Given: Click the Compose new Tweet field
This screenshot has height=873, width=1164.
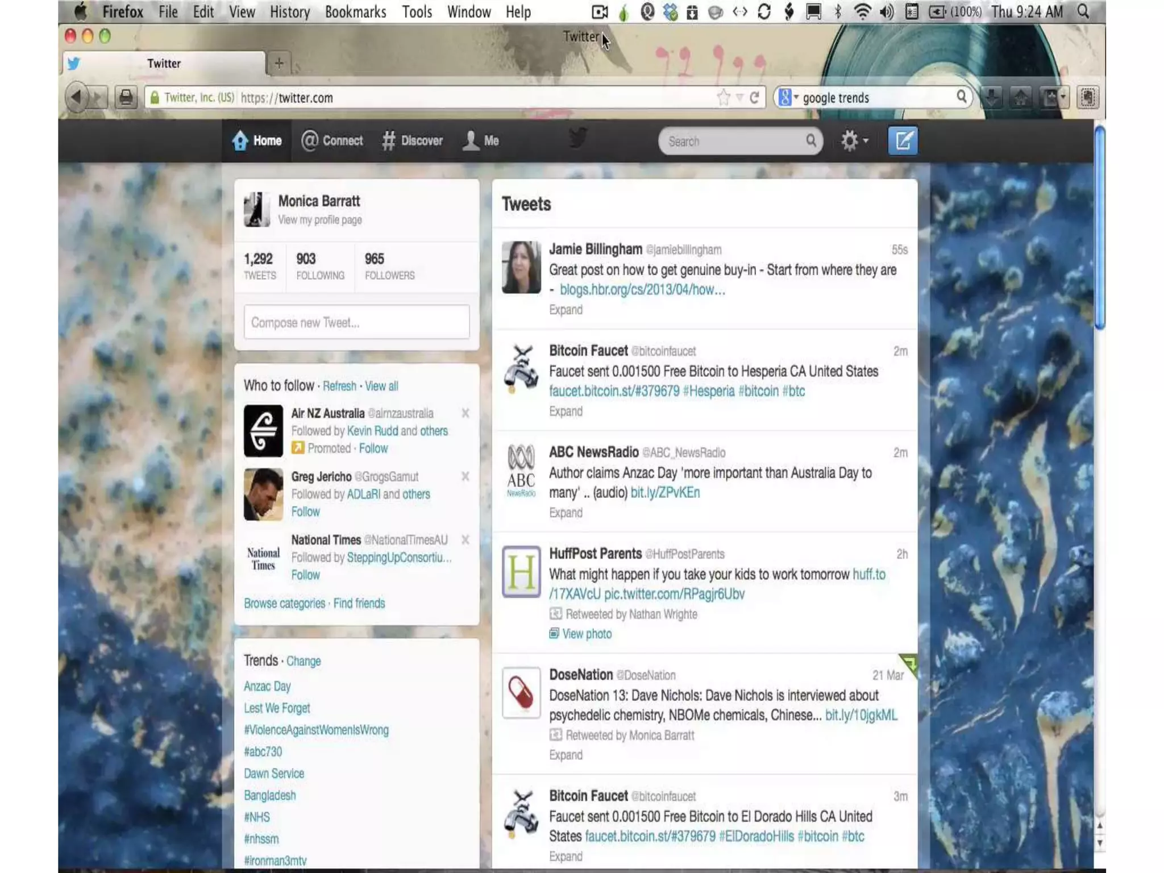Looking at the screenshot, I should 356,322.
